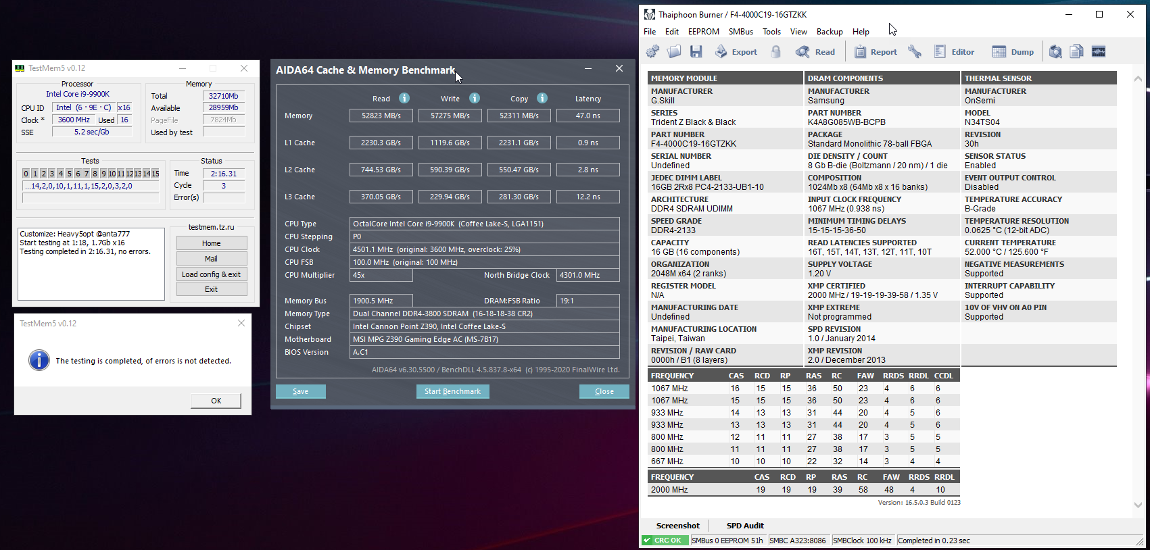
Task: Click the Export toolbar button
Action: tap(736, 52)
